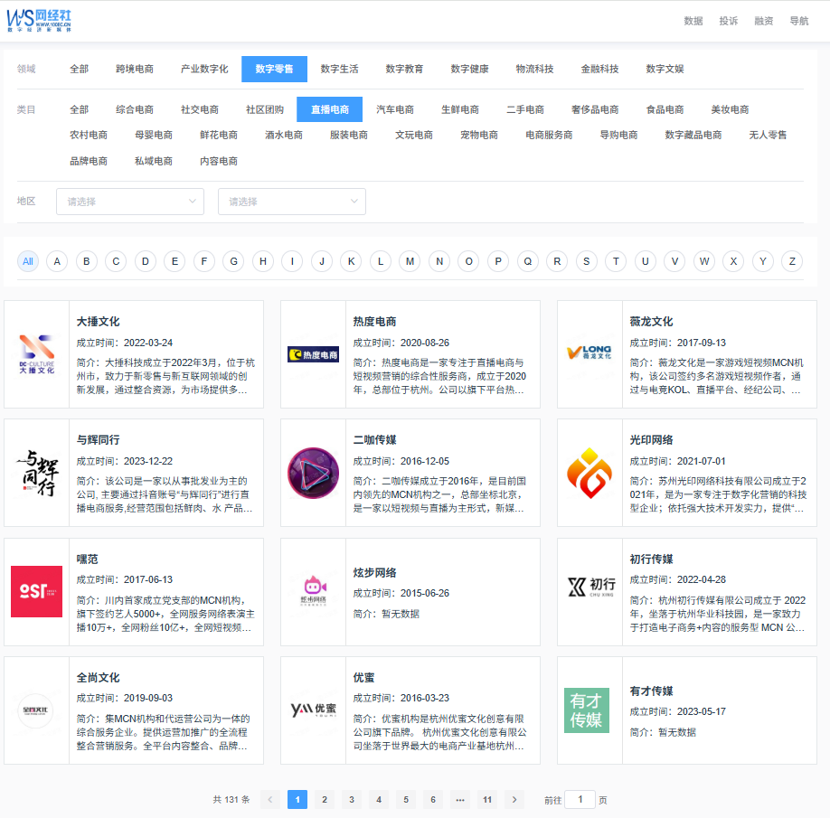Viewport: 830px width, 818px height.
Task: Select the 直播电商 category
Action: [330, 109]
